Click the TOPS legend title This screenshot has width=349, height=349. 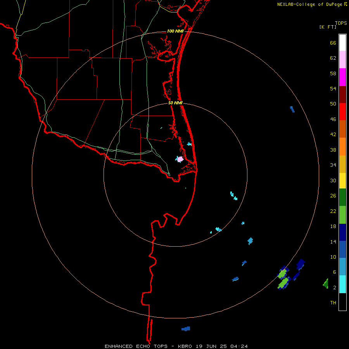(341, 23)
